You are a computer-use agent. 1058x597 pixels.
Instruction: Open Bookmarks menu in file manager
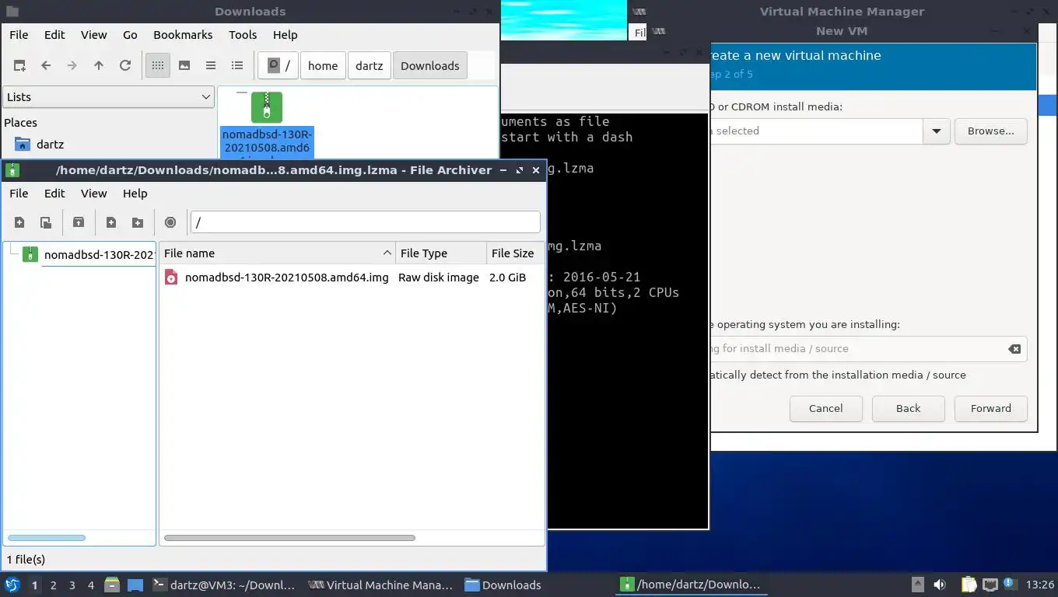pos(183,35)
